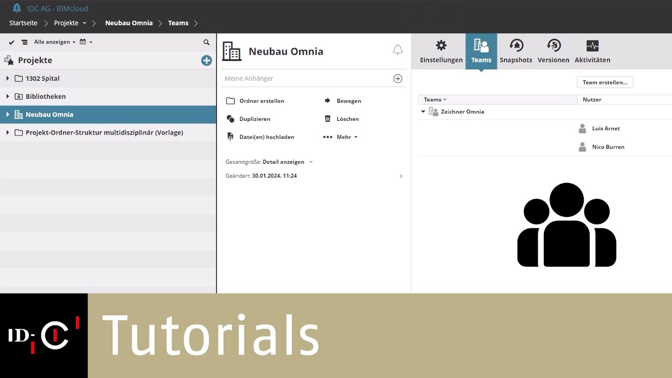Open the Alle anzeigen filter dropdown

(55, 42)
